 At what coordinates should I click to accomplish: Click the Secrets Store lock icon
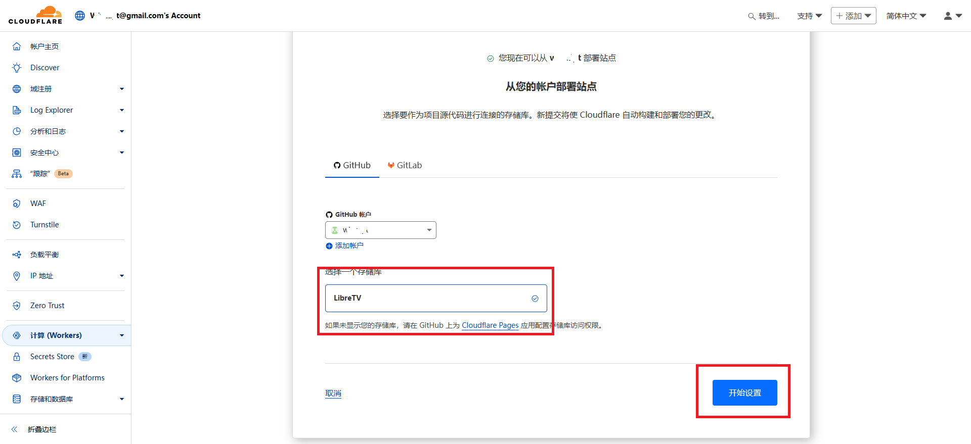coord(17,357)
